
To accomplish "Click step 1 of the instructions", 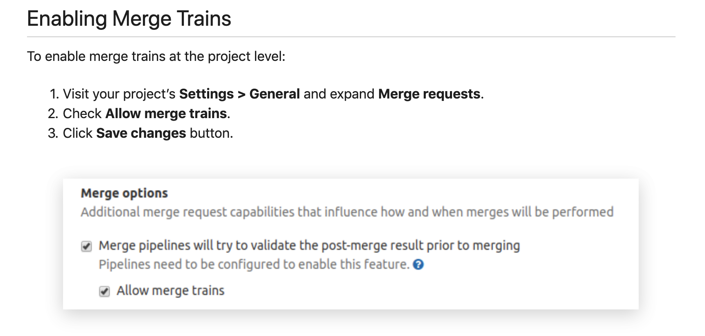I will tap(266, 94).
